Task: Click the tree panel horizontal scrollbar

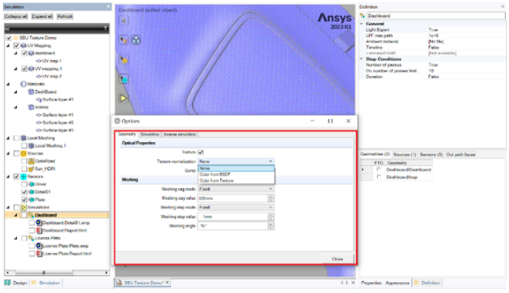Action: (x=57, y=273)
